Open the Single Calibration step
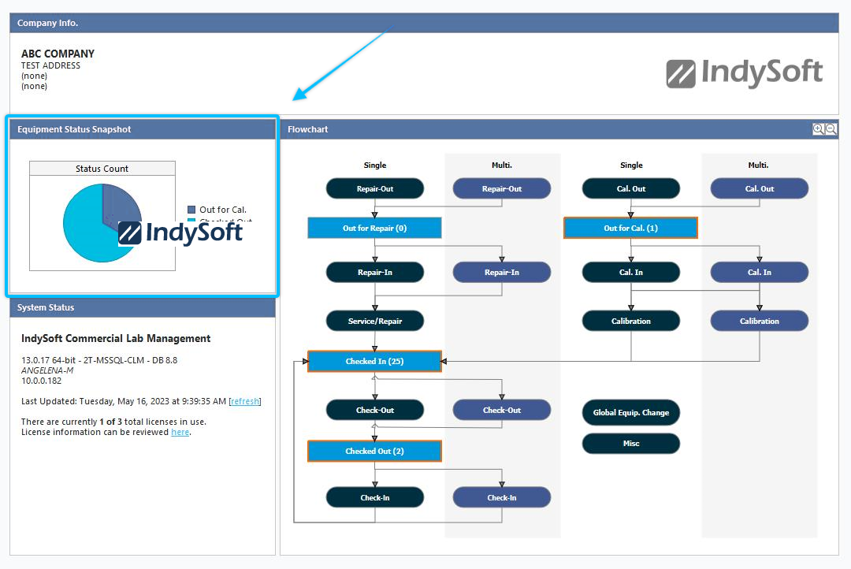Viewport: 851px width, 569px height. (631, 321)
